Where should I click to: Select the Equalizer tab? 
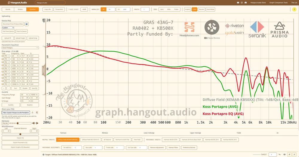click(33, 9)
